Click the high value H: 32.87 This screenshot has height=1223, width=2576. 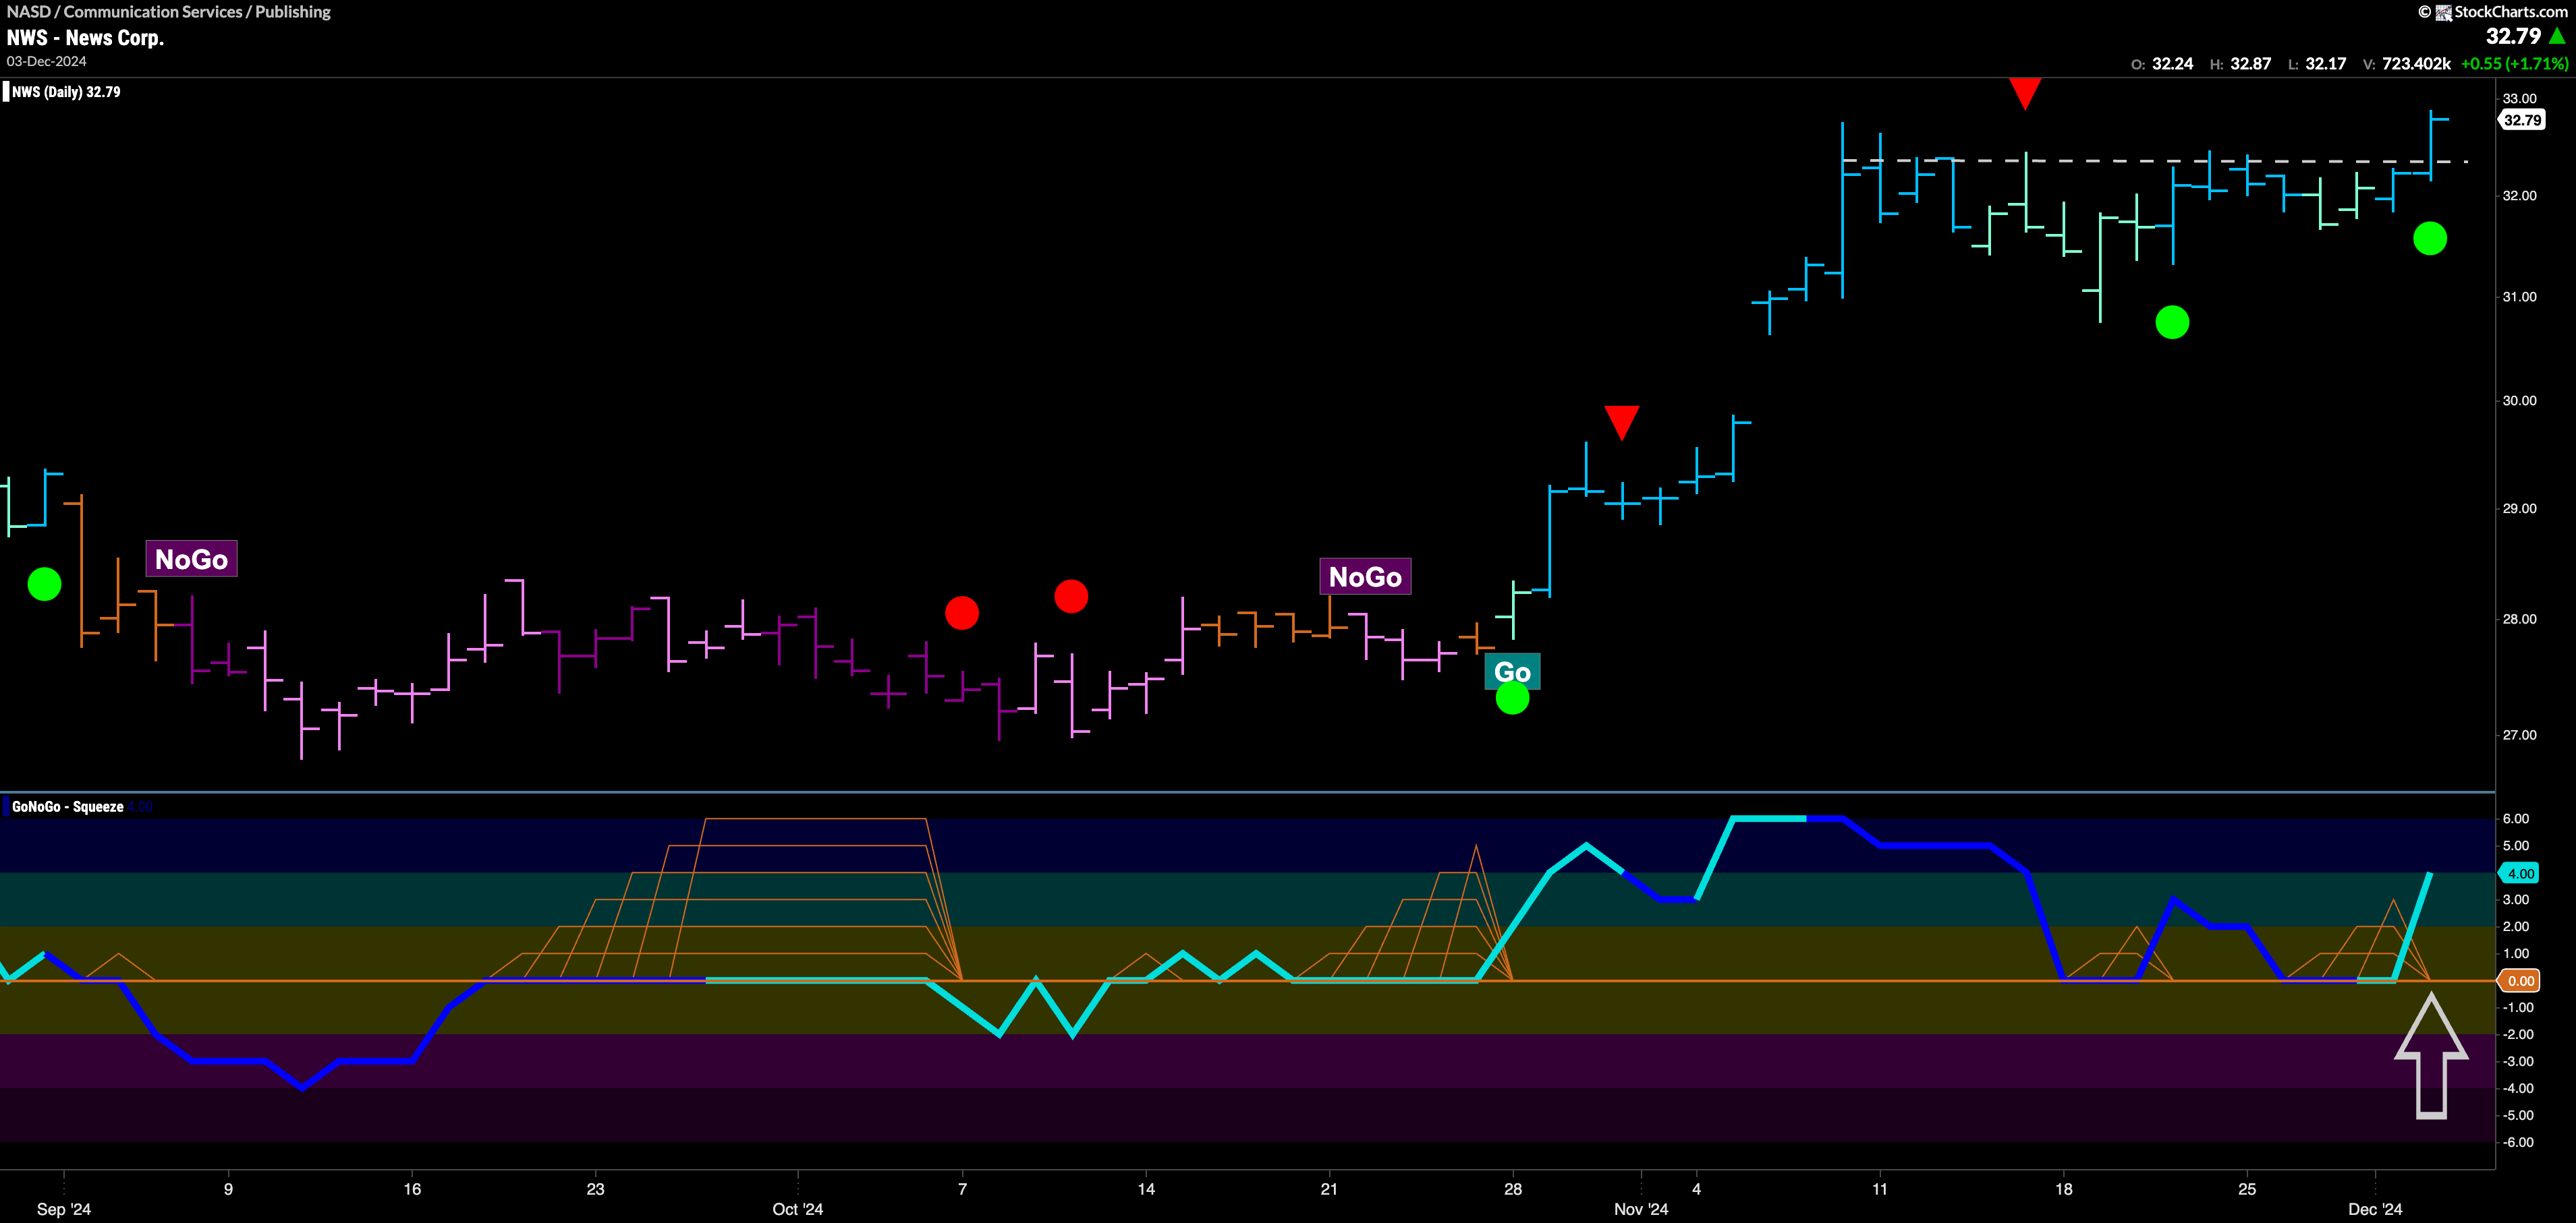click(2240, 64)
